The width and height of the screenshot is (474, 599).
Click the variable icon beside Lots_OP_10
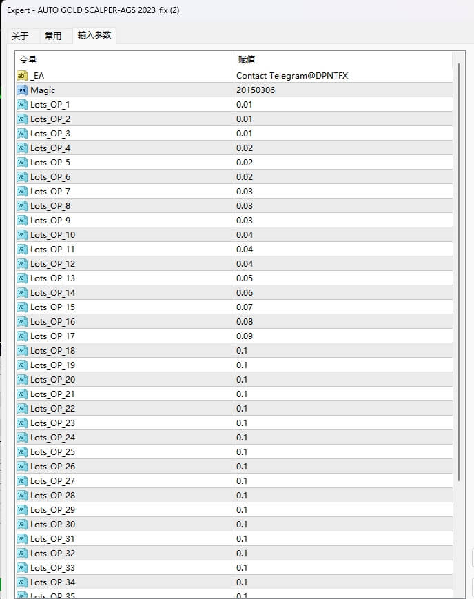click(22, 235)
